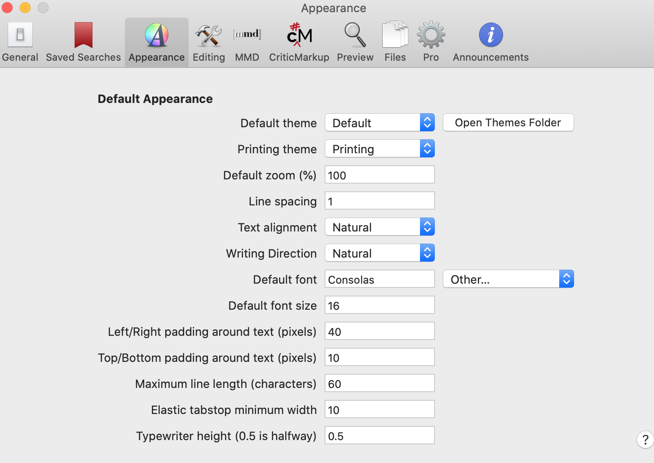Open the Other… font selector dropdown

(508, 279)
